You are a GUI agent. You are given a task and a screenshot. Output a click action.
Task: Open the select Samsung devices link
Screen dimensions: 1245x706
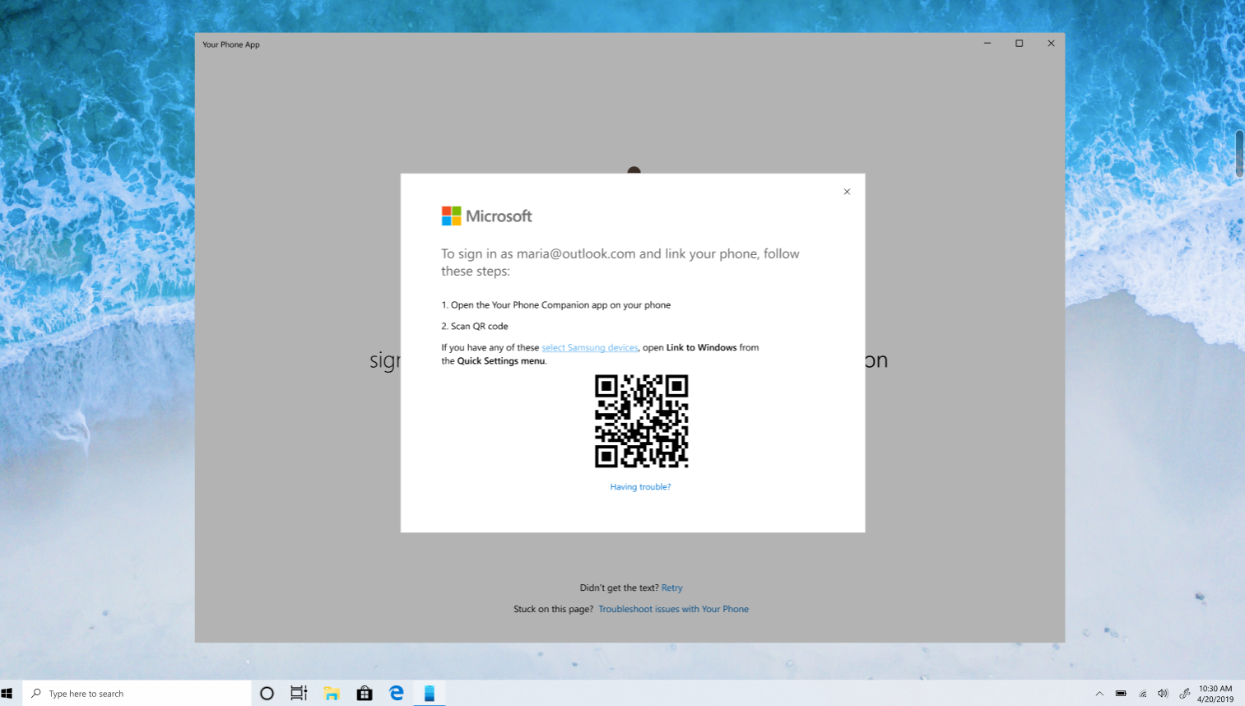tap(589, 348)
